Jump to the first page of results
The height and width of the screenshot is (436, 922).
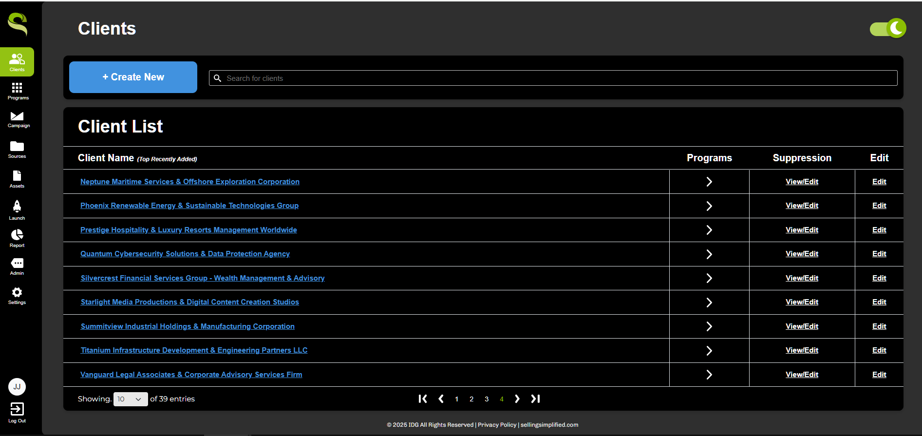pos(423,399)
